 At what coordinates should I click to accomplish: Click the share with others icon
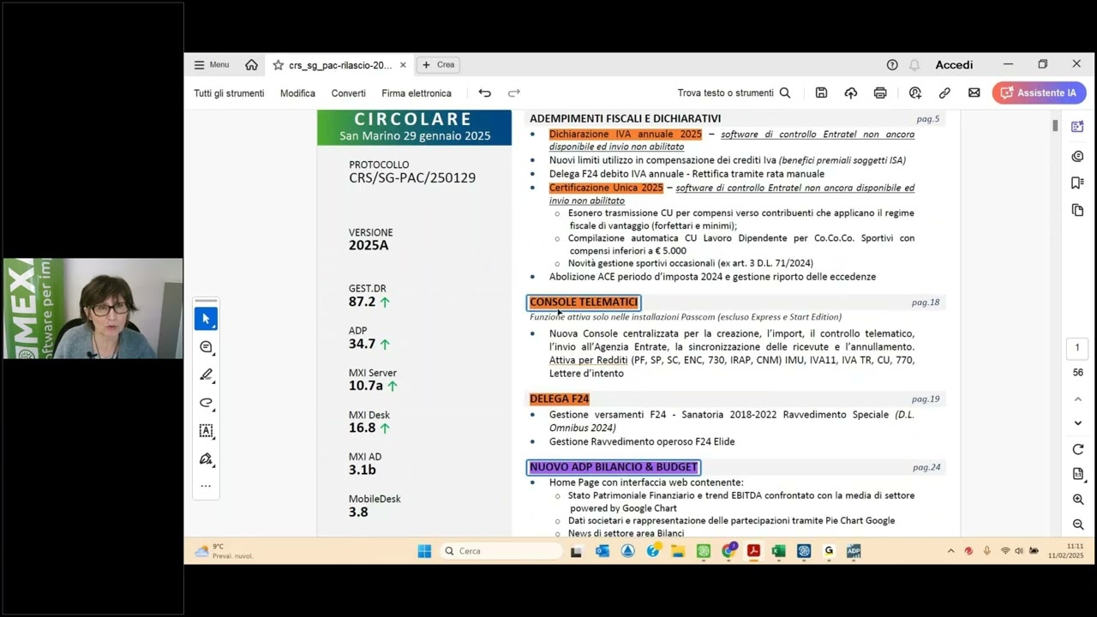915,93
